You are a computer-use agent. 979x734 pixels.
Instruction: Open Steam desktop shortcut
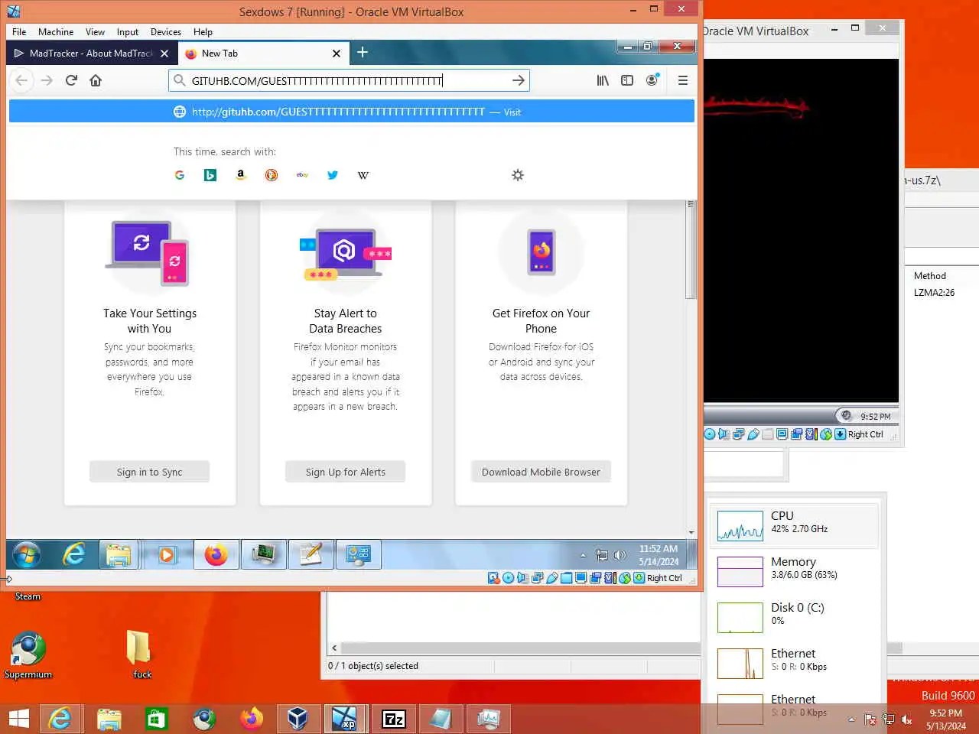[x=28, y=596]
